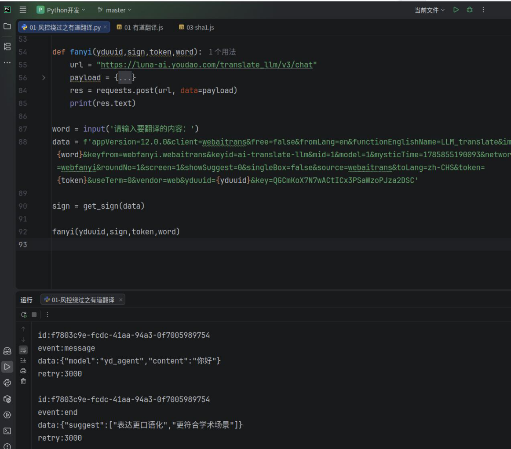This screenshot has height=449, width=511.
Task: Click the event:message output line
Action: coord(66,348)
